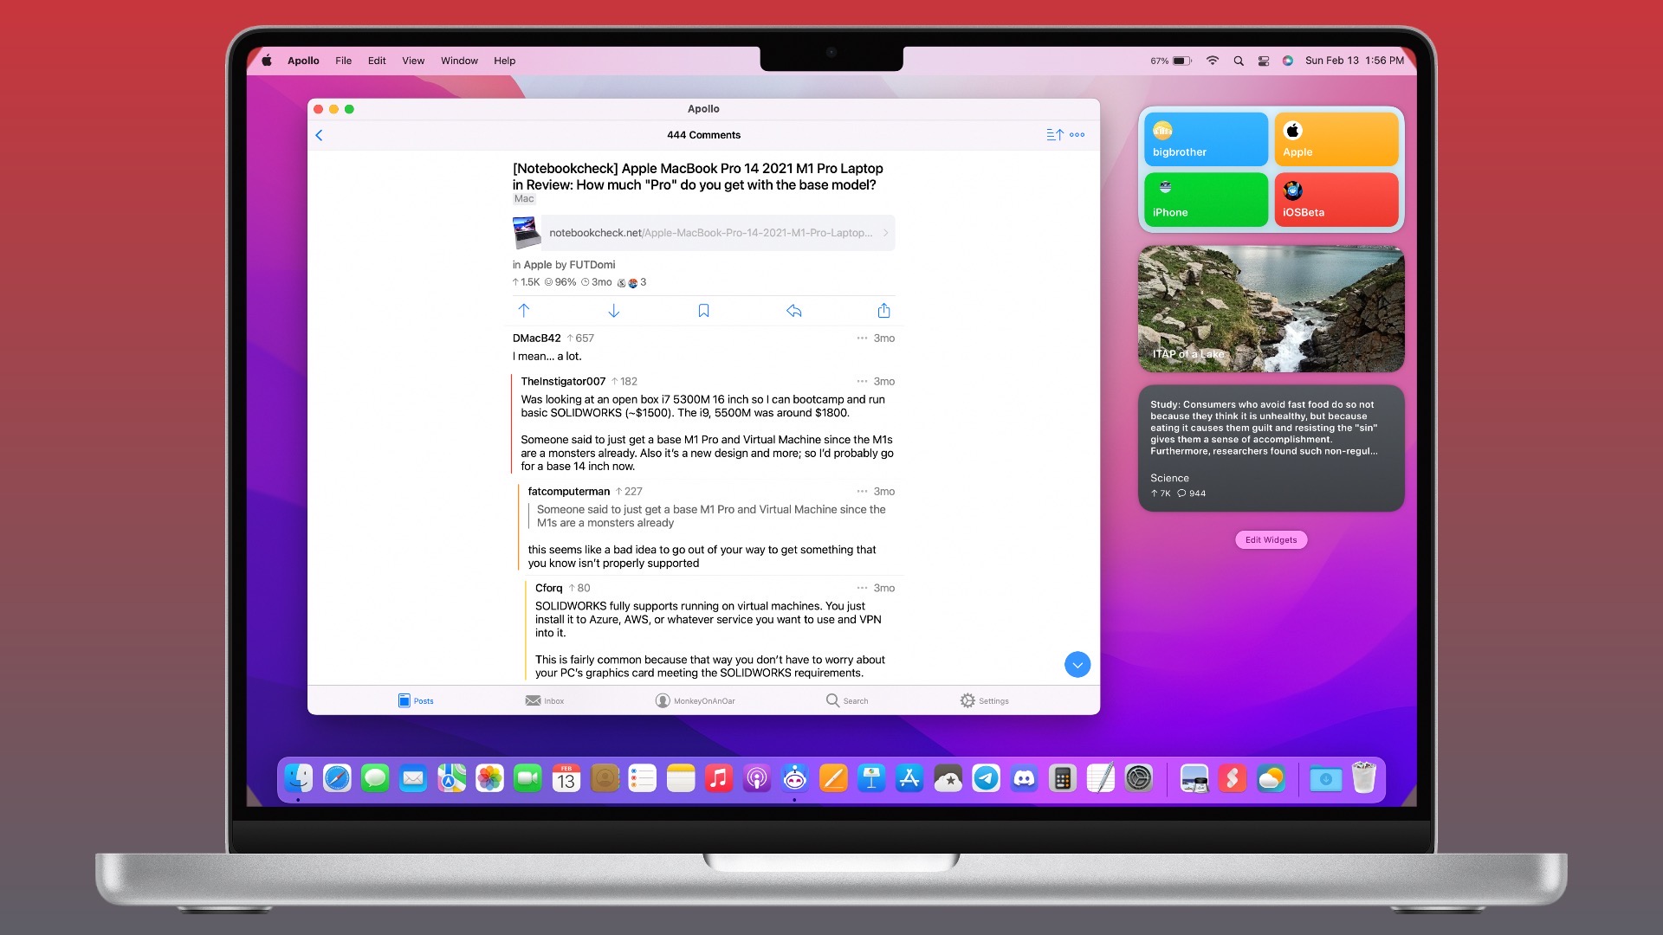Open options for fatcomputerman's comment
Image resolution: width=1663 pixels, height=935 pixels.
tap(862, 492)
